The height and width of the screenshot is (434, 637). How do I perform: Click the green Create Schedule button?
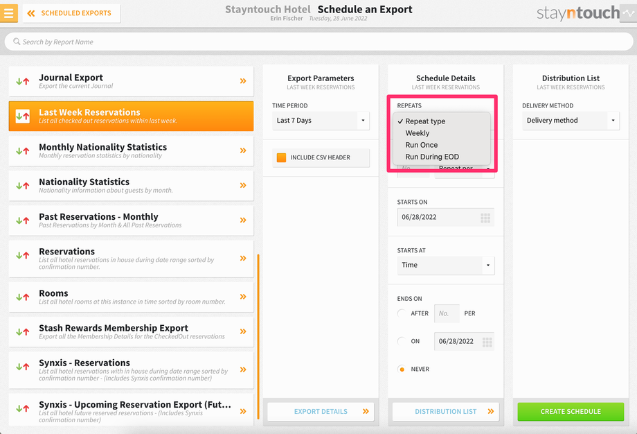pyautogui.click(x=571, y=412)
